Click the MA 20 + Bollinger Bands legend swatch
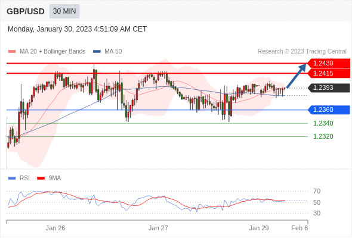Image resolution: width=352 pixels, height=238 pixels. pyautogui.click(x=12, y=52)
